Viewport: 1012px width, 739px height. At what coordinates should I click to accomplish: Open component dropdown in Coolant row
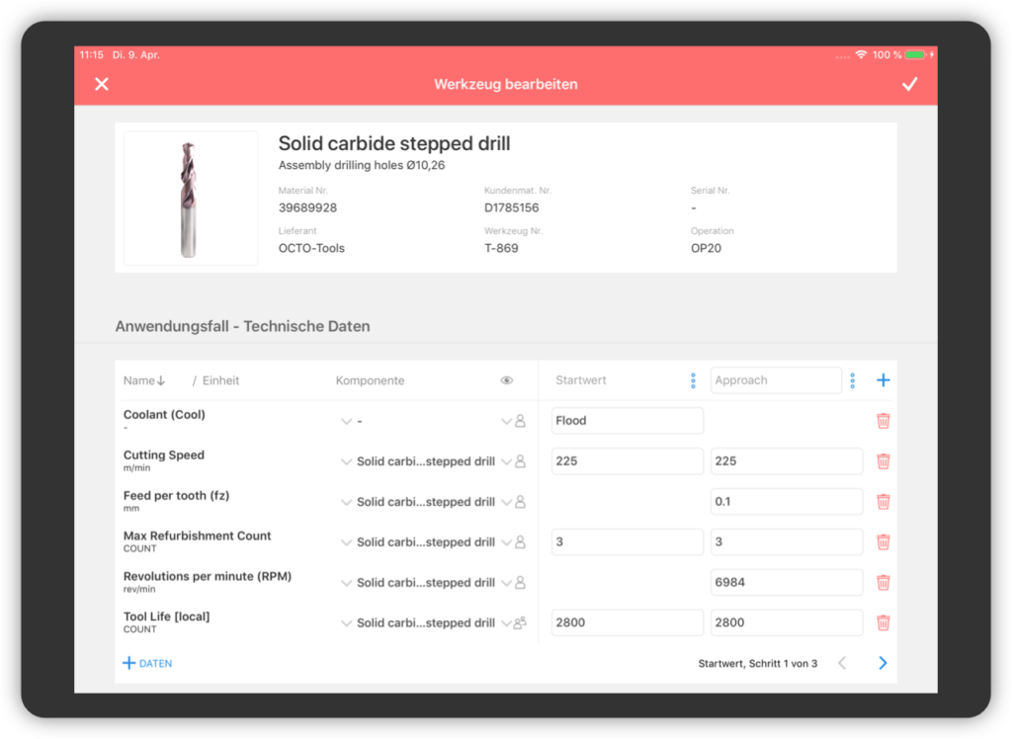pos(346,421)
